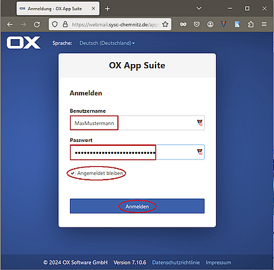The image size is (274, 270).
Task: Click the padlock site security icon
Action: (x=65, y=24)
